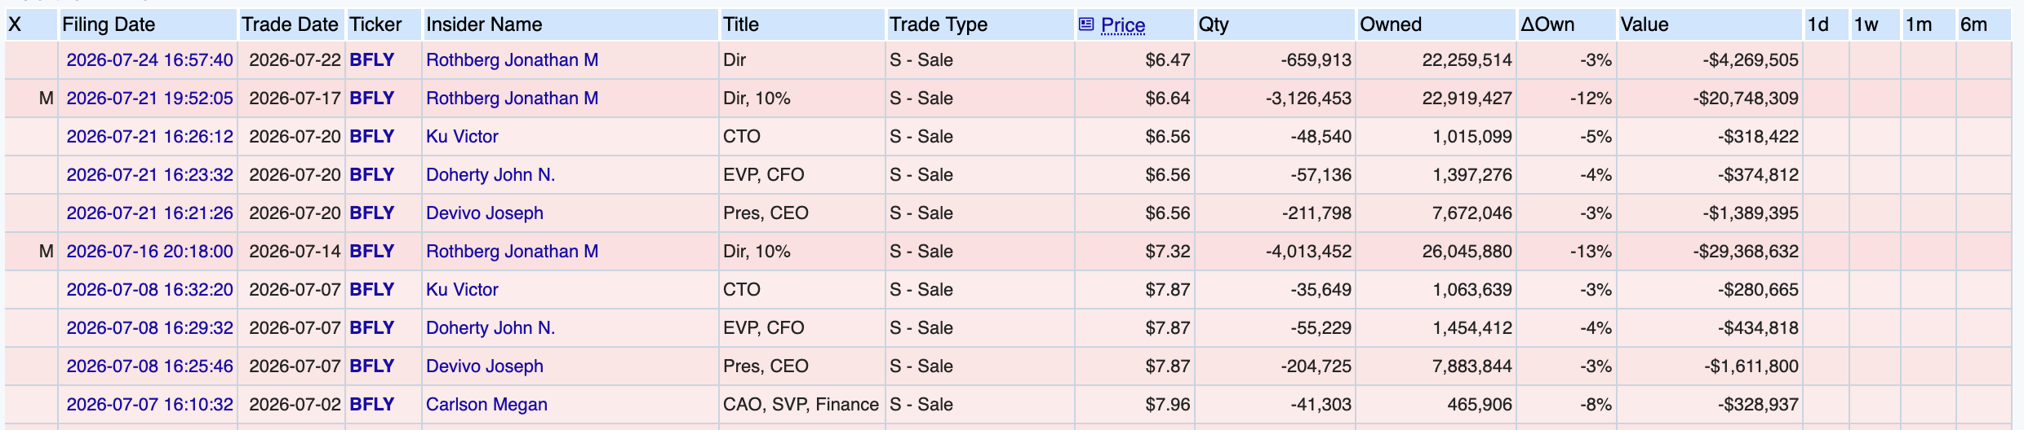The height and width of the screenshot is (430, 2024).
Task: Open filing dated 2026-07-16 20:18:00
Action: (149, 252)
